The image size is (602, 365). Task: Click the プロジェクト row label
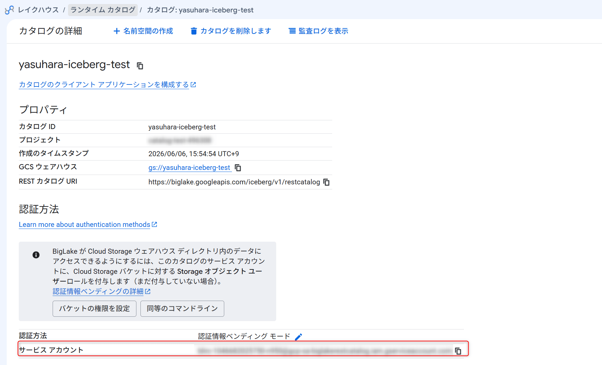[x=40, y=140]
